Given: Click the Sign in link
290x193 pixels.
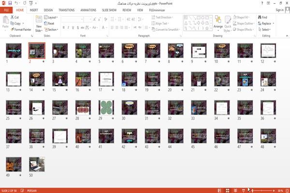Looking at the screenshot, I should 279,10.
